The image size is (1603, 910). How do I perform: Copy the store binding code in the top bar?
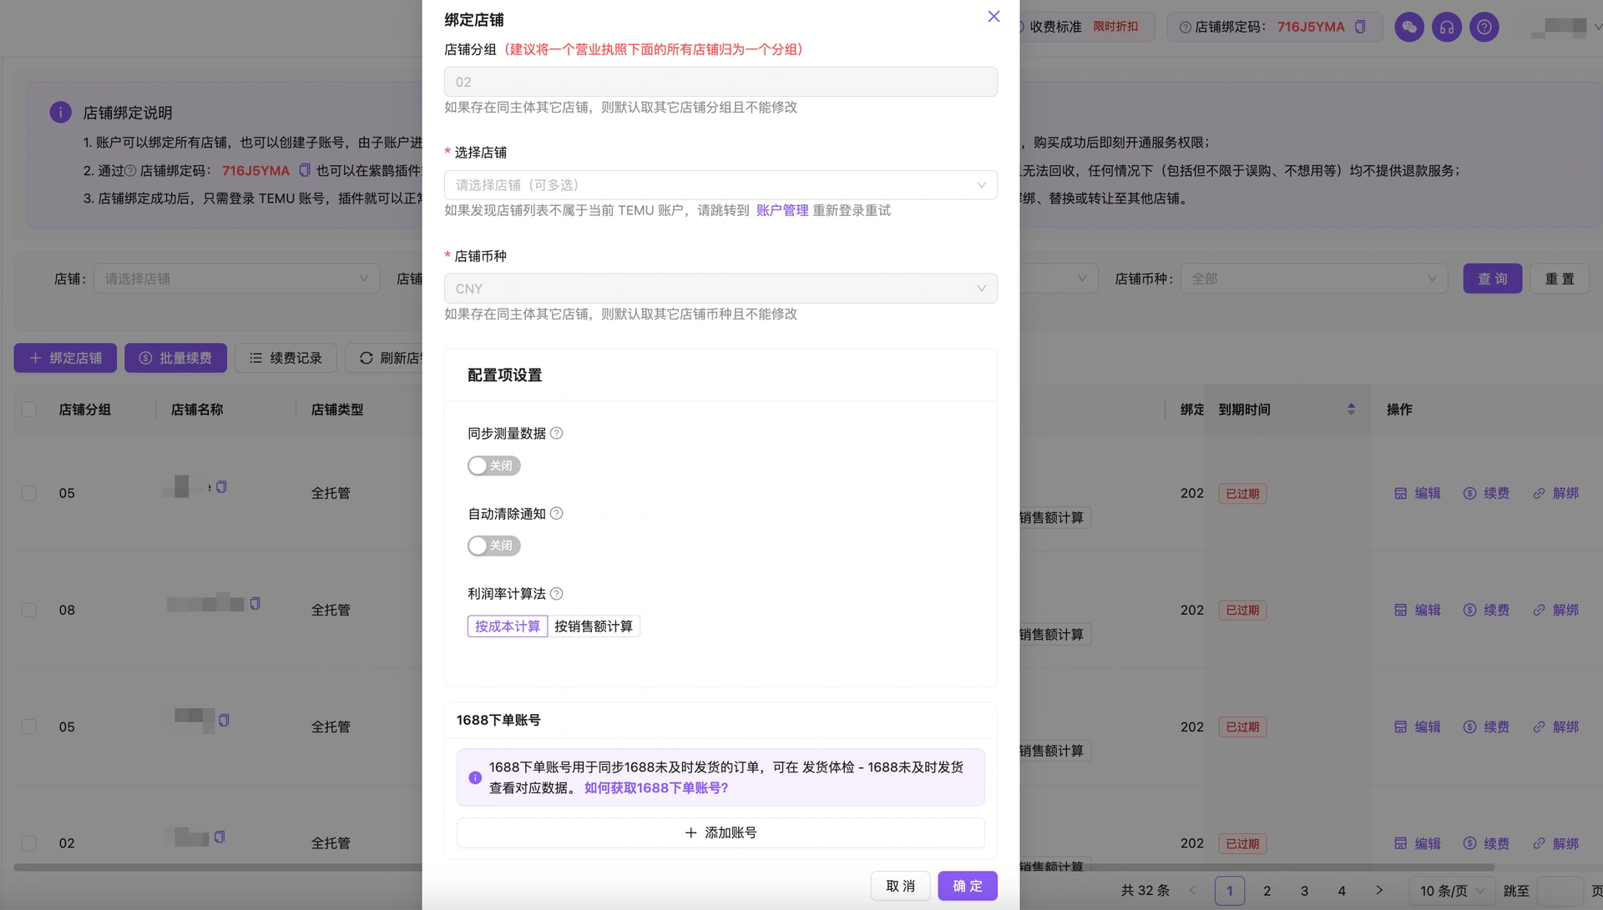pyautogui.click(x=1360, y=27)
